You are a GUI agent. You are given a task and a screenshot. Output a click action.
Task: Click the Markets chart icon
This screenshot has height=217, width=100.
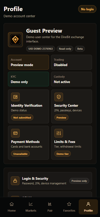click(31, 204)
